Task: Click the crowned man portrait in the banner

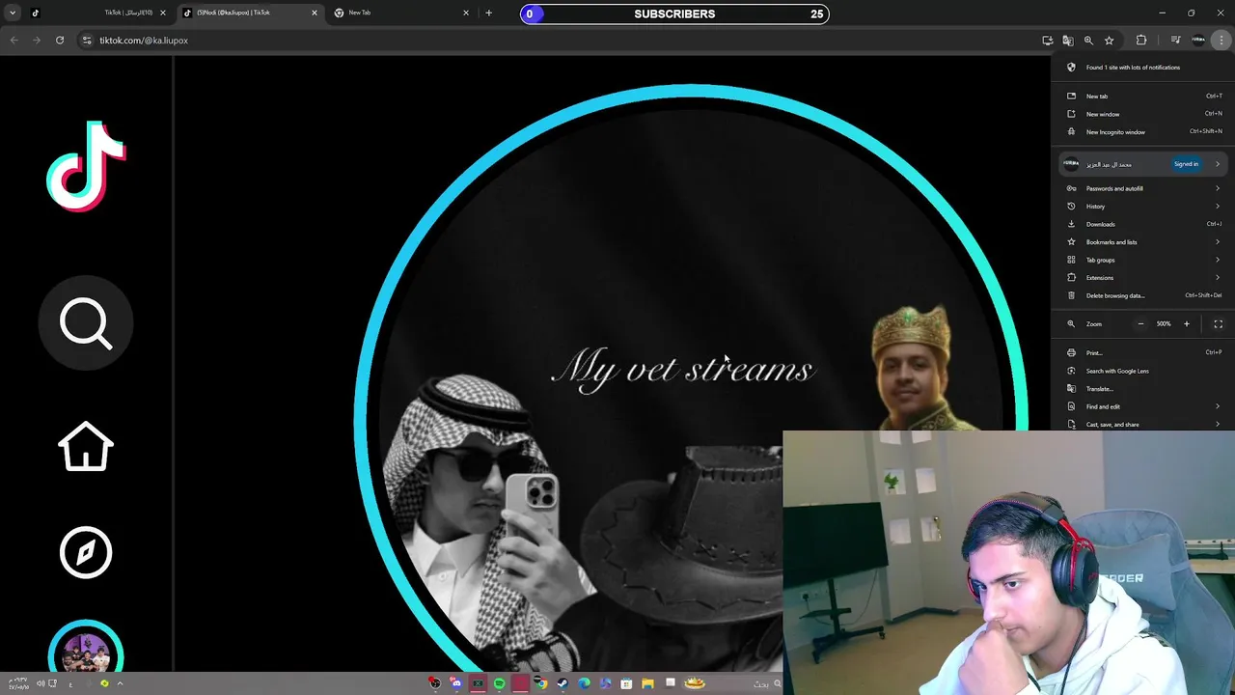Action: (x=912, y=367)
